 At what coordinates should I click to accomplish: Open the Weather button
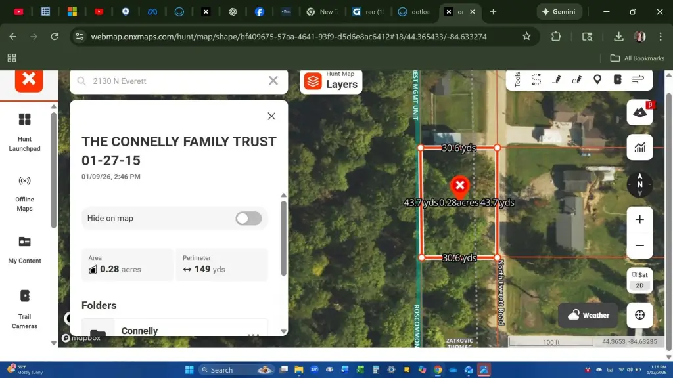click(x=588, y=315)
